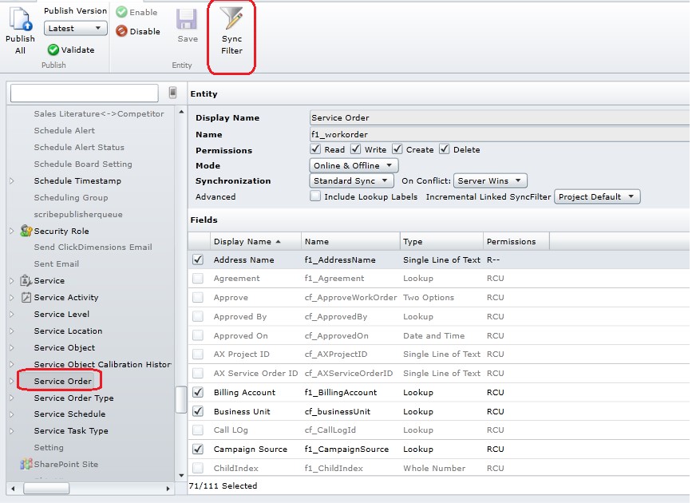Viewport: 696px width, 503px height.
Task: Click the Security Role keys icon
Action: click(x=26, y=231)
